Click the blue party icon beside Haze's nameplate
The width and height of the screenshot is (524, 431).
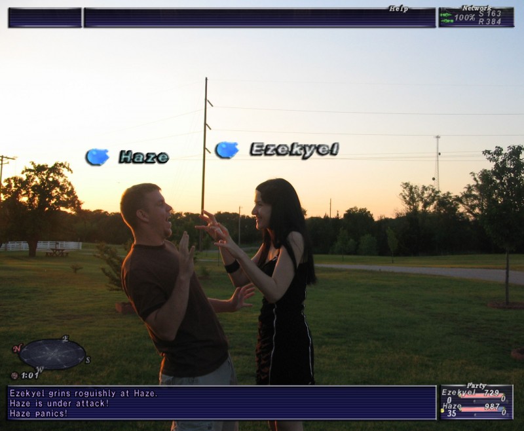tap(97, 157)
